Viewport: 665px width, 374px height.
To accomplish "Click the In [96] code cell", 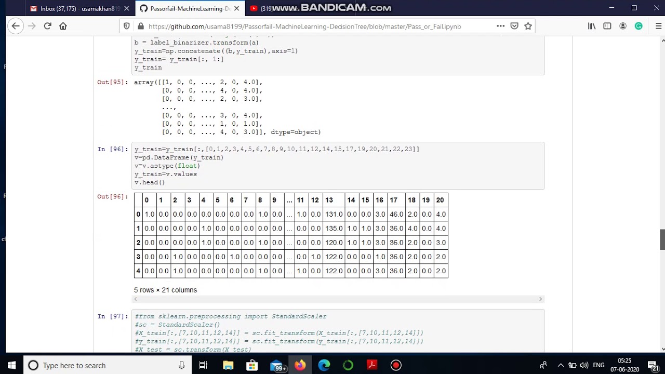I will (x=339, y=166).
